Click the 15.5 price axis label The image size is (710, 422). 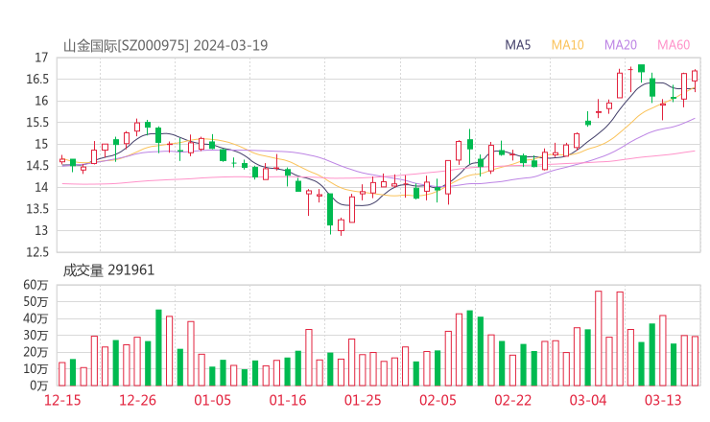tap(37, 123)
